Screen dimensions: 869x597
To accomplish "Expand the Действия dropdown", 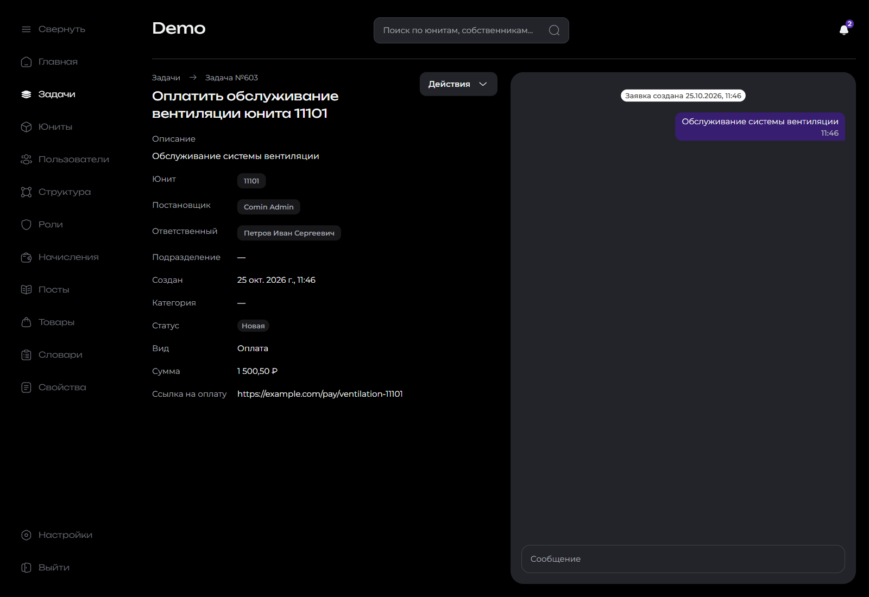I will coord(458,84).
